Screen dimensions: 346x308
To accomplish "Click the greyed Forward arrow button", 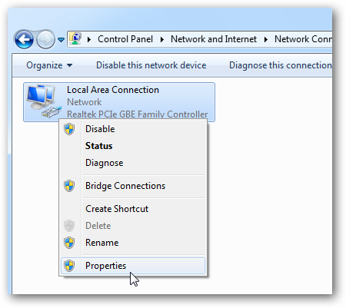I will (x=46, y=39).
